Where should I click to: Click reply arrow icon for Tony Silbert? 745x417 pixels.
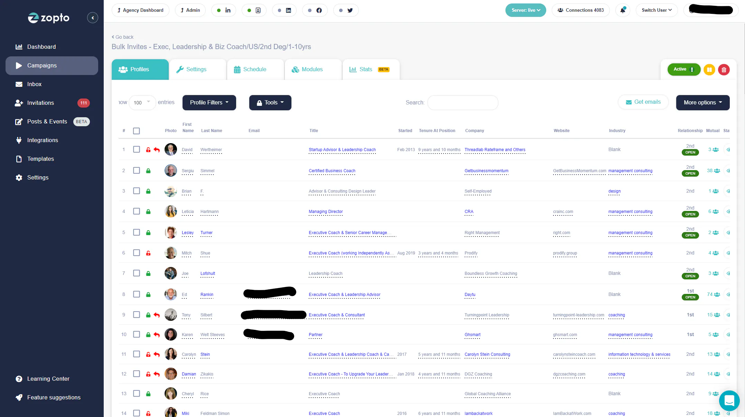pos(157,315)
